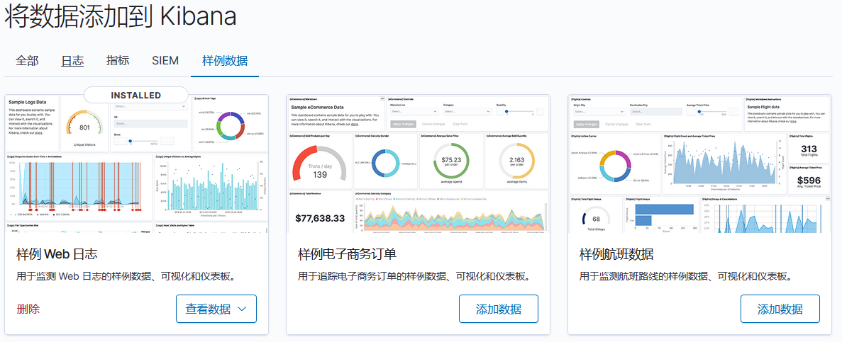
Task: Open the 日志 tab
Action: coord(72,61)
